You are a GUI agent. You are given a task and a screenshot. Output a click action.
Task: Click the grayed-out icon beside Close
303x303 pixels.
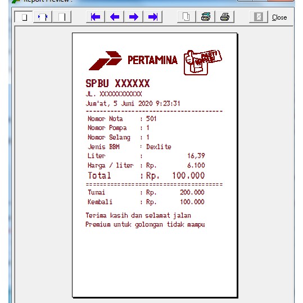259,17
